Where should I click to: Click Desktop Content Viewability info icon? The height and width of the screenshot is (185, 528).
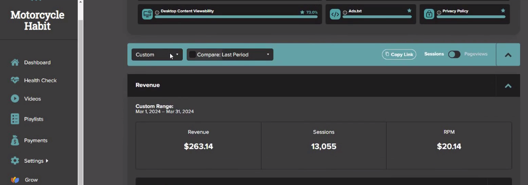click(x=157, y=13)
